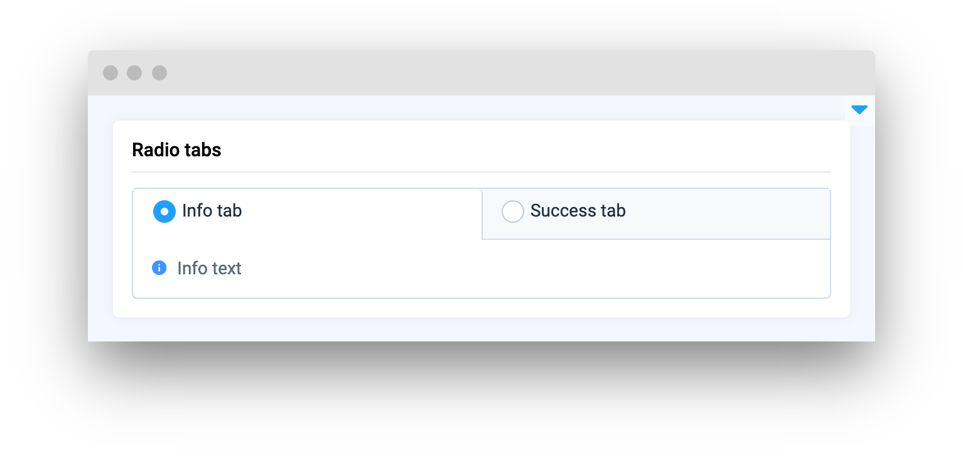Click the "Info text" message
Screen dimensions: 963x467
[x=209, y=269]
